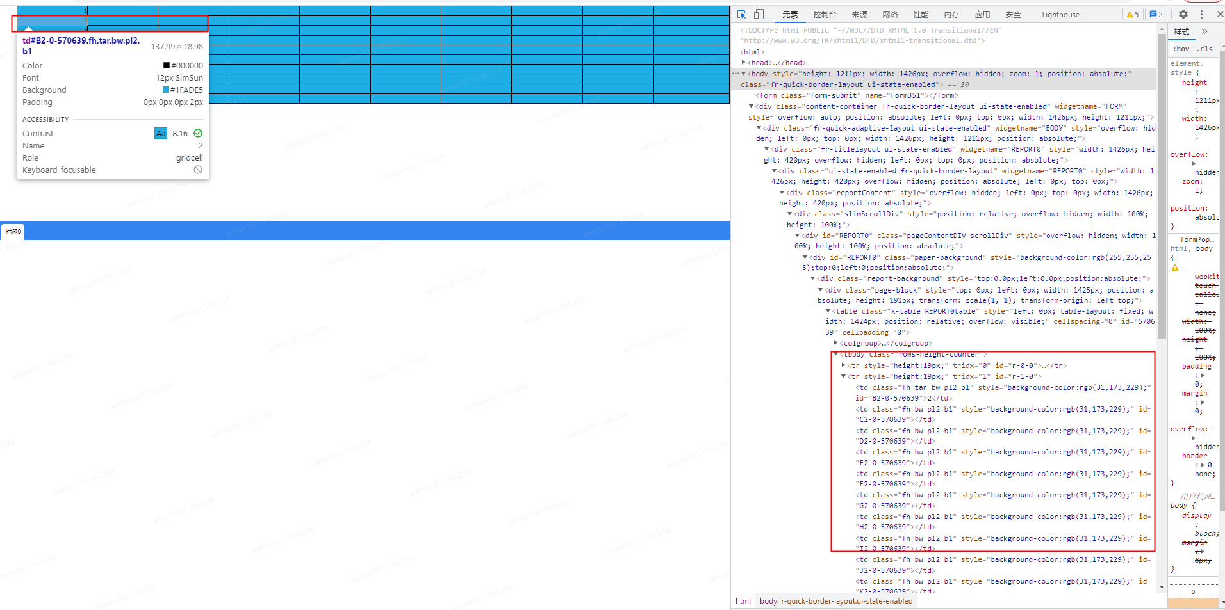Click the green contrast pass check icon
This screenshot has height=610, width=1225.
point(198,133)
